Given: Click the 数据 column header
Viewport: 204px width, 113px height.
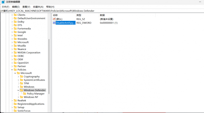Looking at the screenshot, I should (x=102, y=15).
